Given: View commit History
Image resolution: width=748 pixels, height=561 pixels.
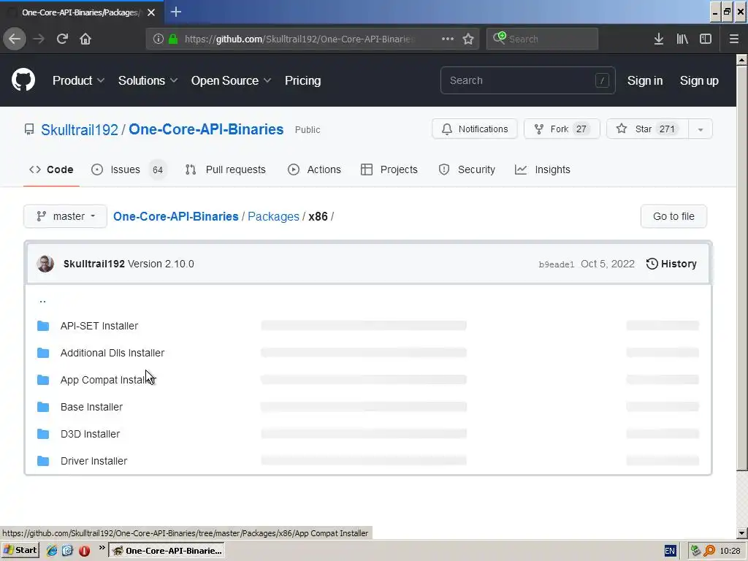Looking at the screenshot, I should [671, 264].
